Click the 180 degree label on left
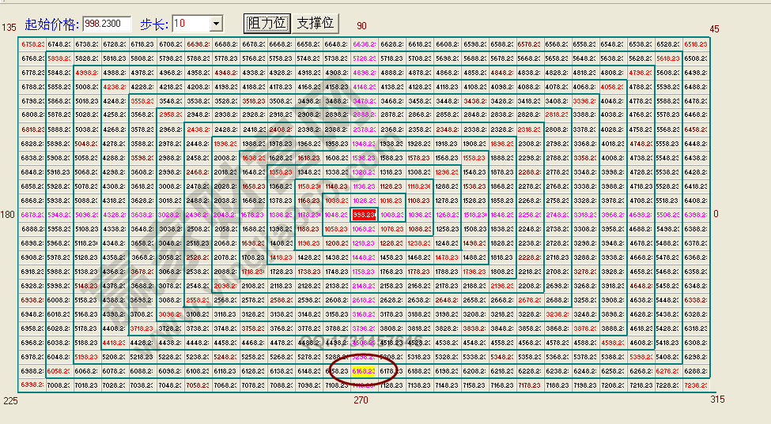The width and height of the screenshot is (771, 424). pyautogui.click(x=9, y=214)
